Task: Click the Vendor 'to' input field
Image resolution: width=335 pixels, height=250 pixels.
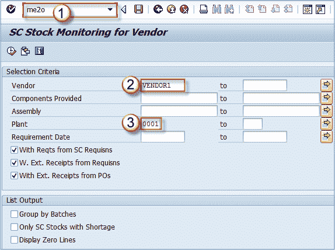Action: [265, 85]
